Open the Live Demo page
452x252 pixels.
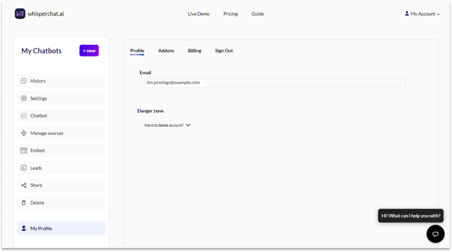199,14
